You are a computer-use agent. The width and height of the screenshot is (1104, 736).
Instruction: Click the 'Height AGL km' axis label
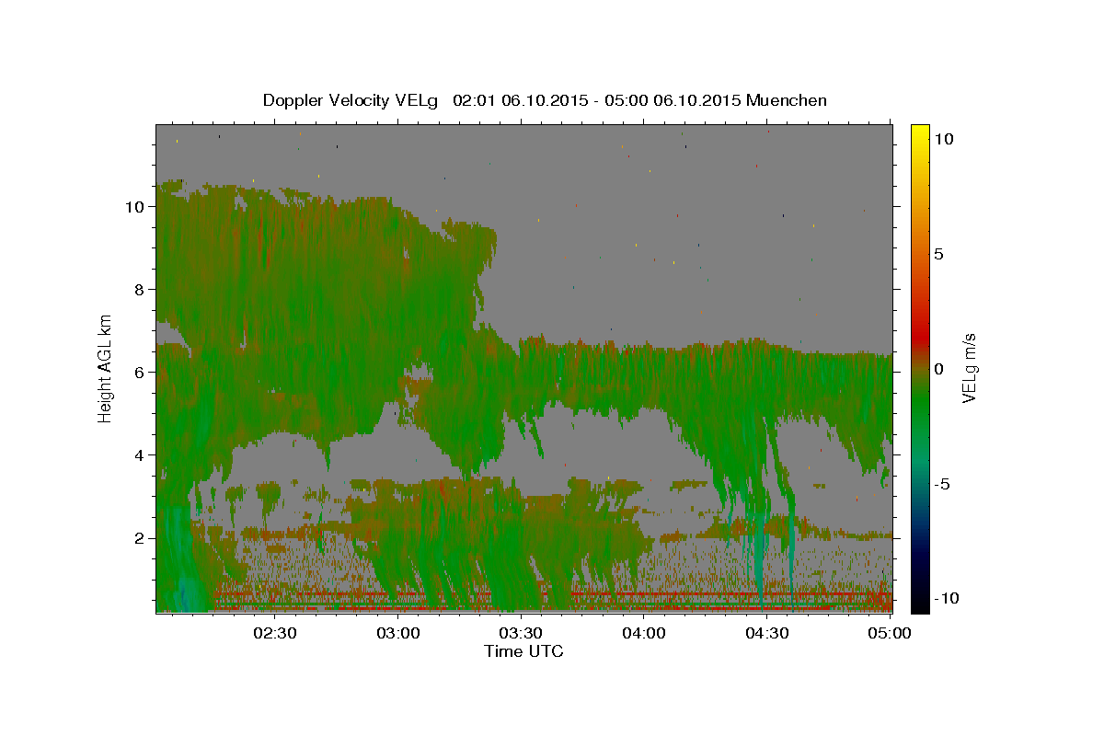click(x=106, y=368)
